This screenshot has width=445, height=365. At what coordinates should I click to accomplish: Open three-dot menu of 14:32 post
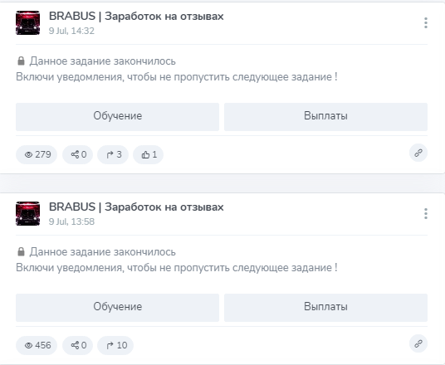(x=426, y=23)
